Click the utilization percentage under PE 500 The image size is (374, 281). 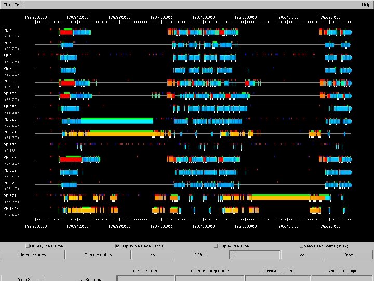pos(12,100)
